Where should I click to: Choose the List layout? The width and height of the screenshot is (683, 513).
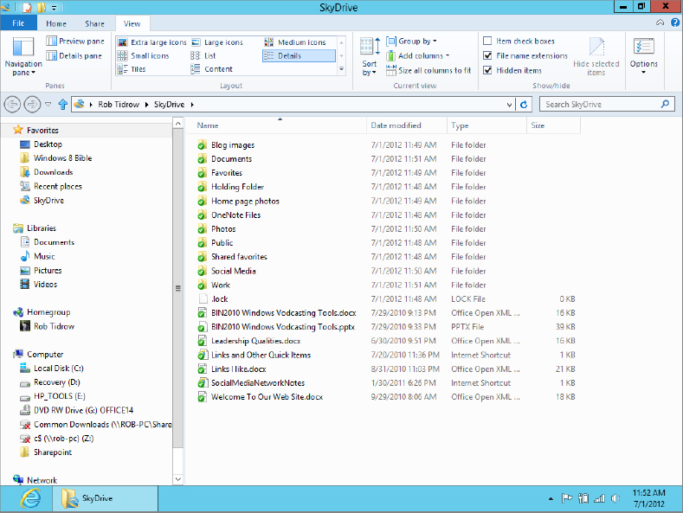point(203,55)
